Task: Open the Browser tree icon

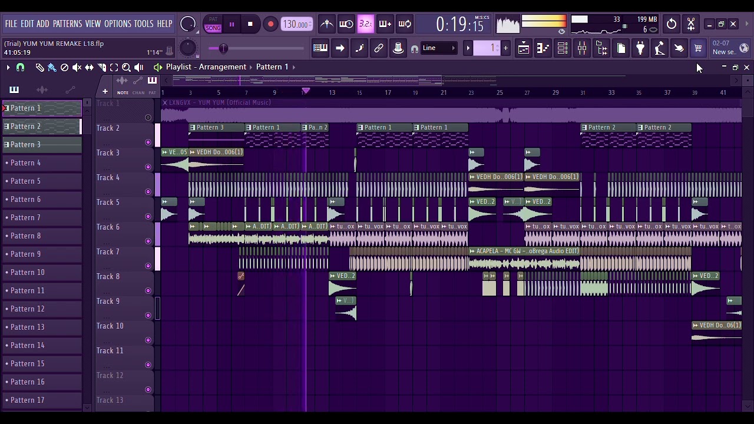Action: coord(601,48)
